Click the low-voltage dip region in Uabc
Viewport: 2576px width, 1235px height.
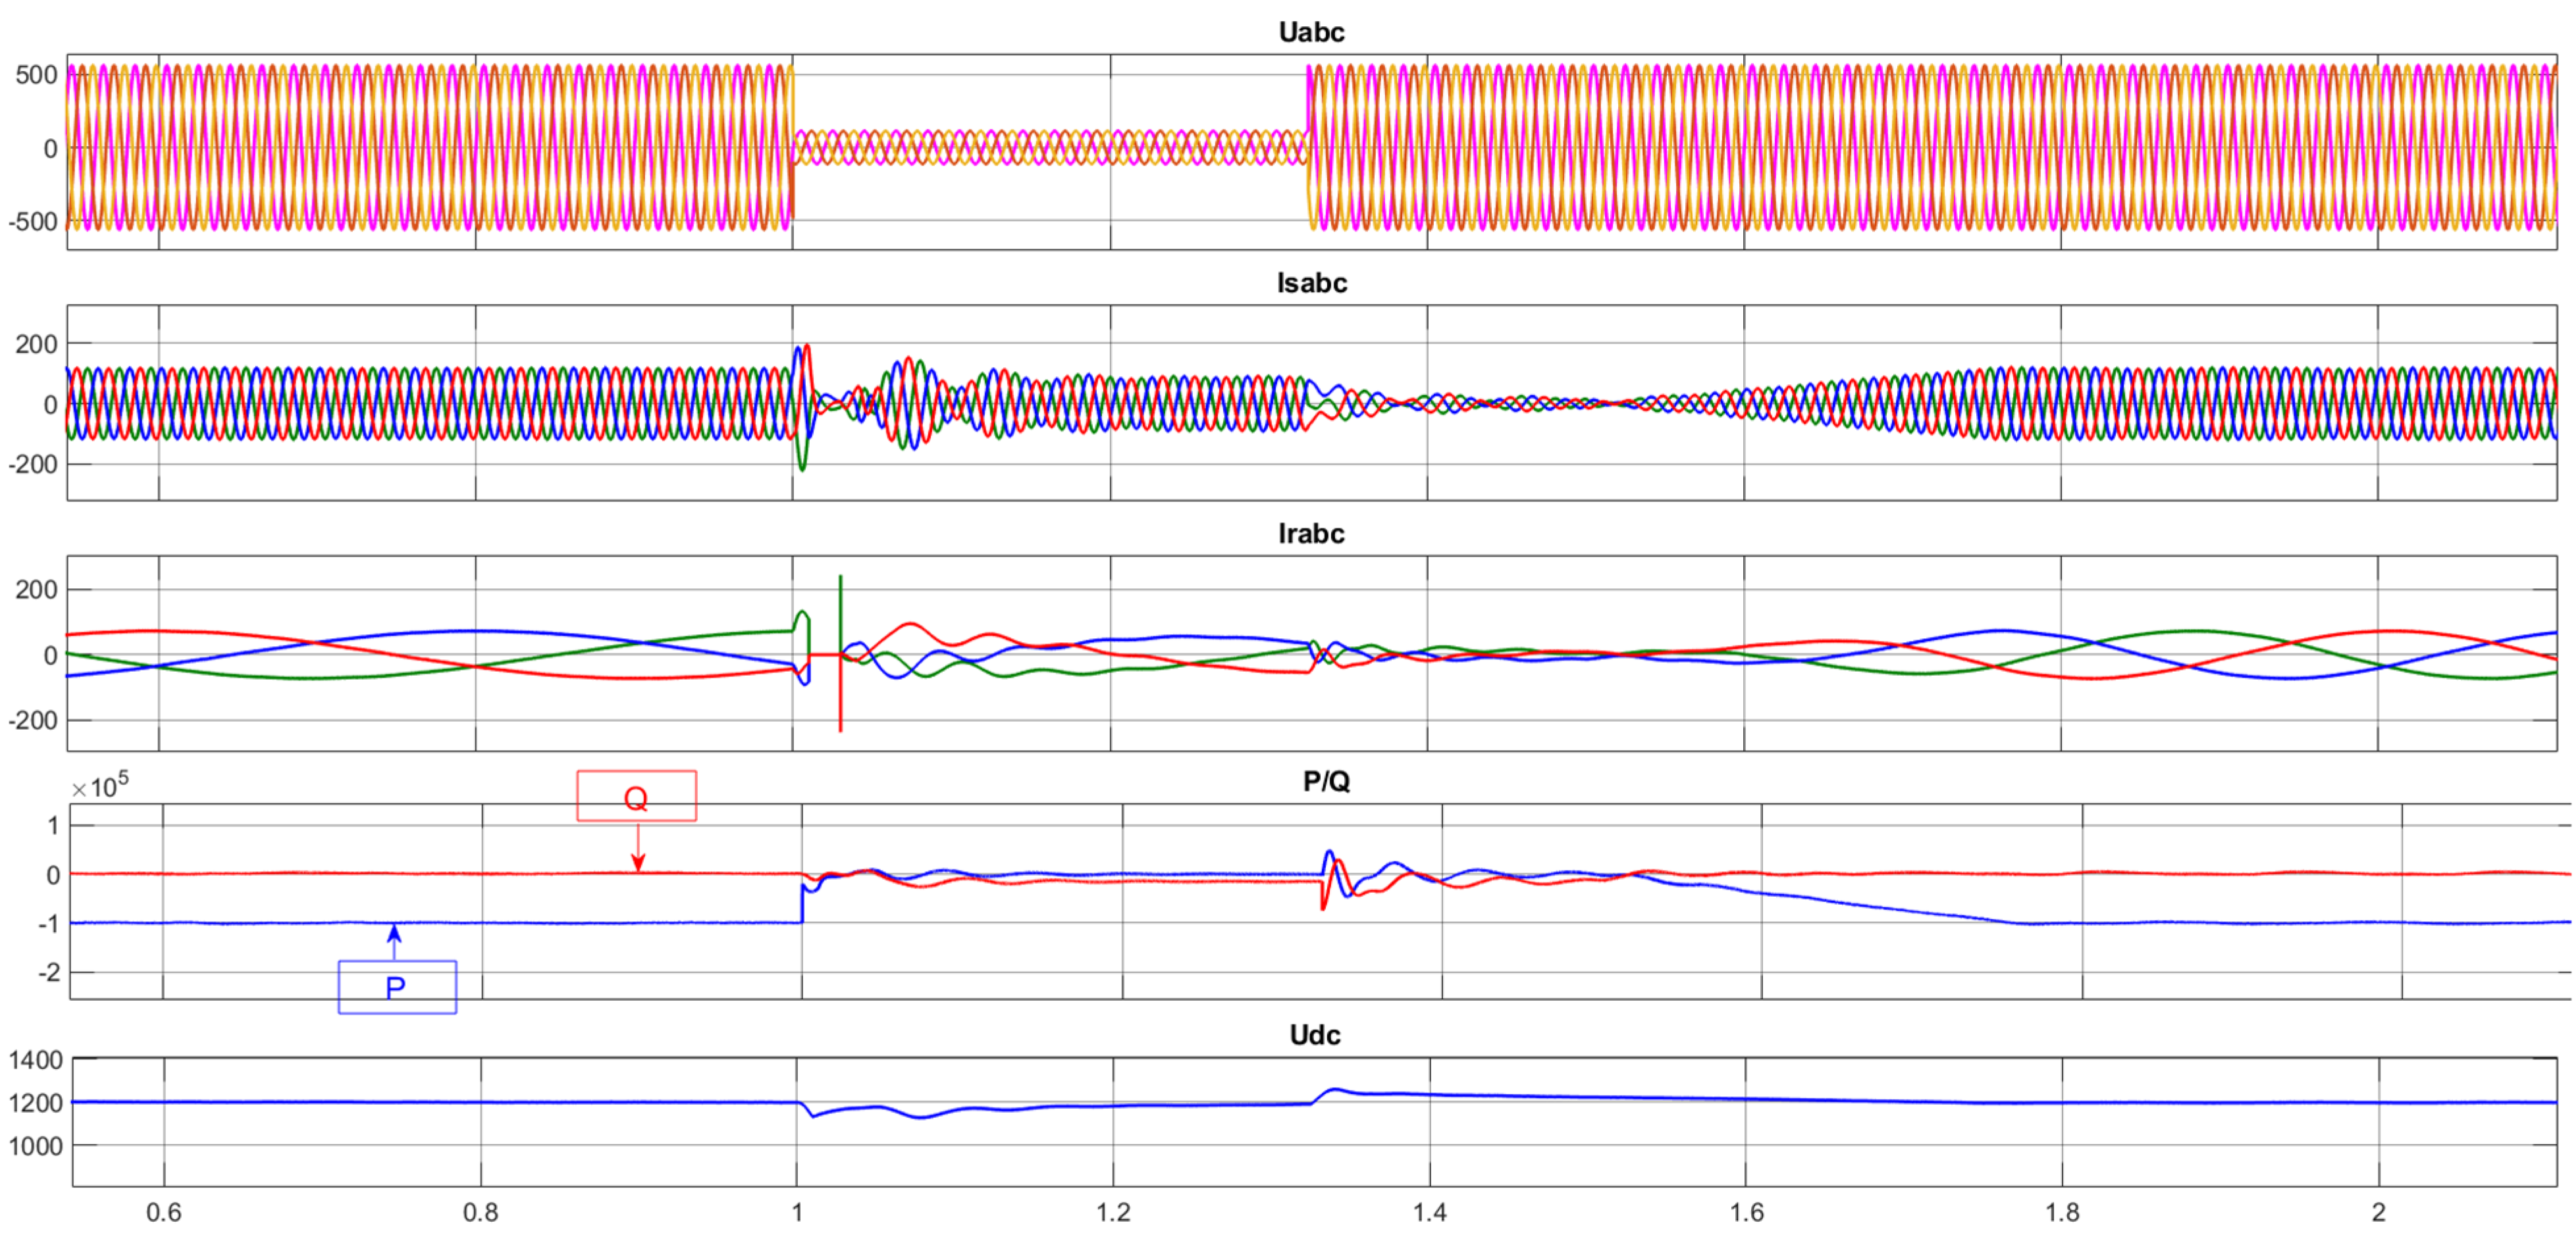[x=1050, y=148]
